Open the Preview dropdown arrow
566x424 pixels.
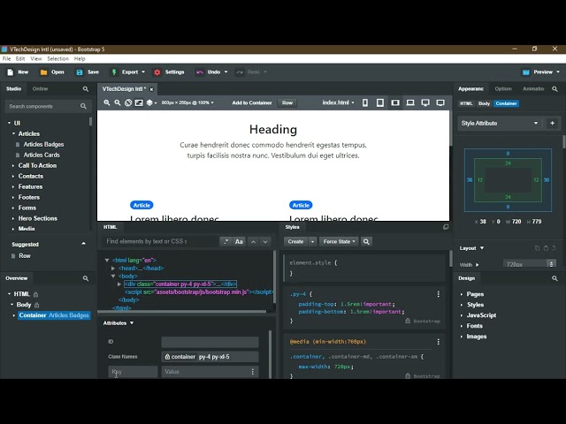click(x=558, y=72)
